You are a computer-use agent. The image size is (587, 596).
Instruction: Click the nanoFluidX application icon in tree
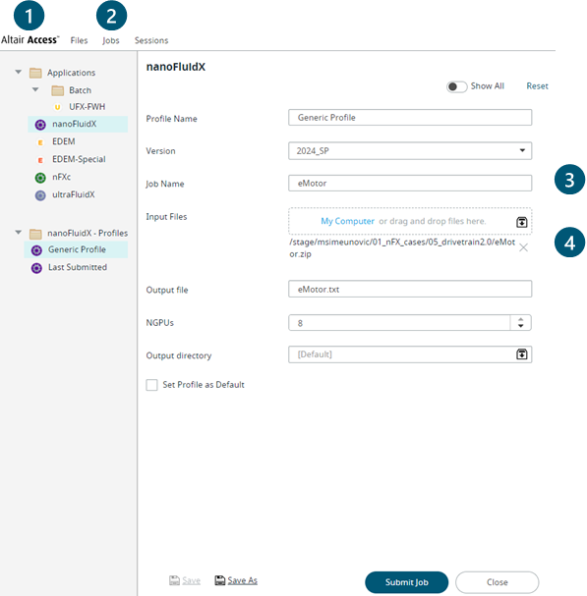point(40,125)
